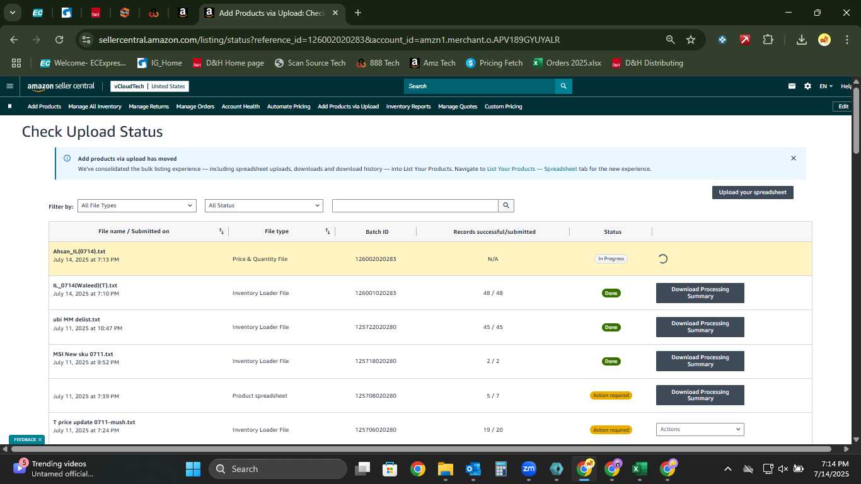Open the Pricing Fetch bookmark
This screenshot has width=861, height=484.
coord(494,63)
